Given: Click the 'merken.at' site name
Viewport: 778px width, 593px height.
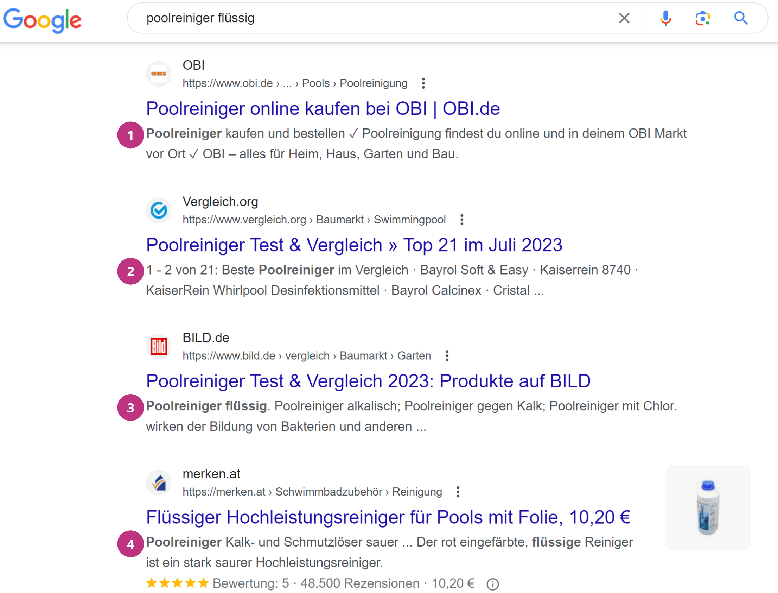Looking at the screenshot, I should (211, 474).
